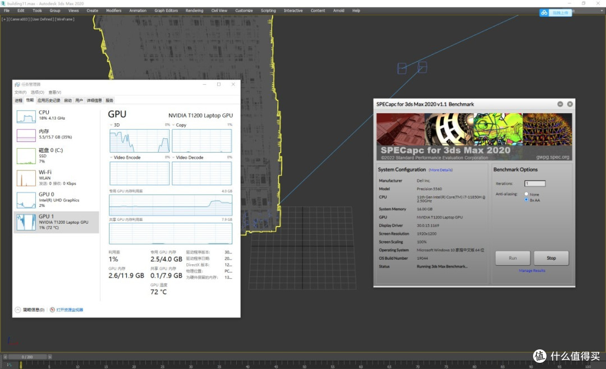Viewport: 606px width, 369px height.
Task: Close the SPECapc dialog round X icon
Action: click(x=570, y=104)
